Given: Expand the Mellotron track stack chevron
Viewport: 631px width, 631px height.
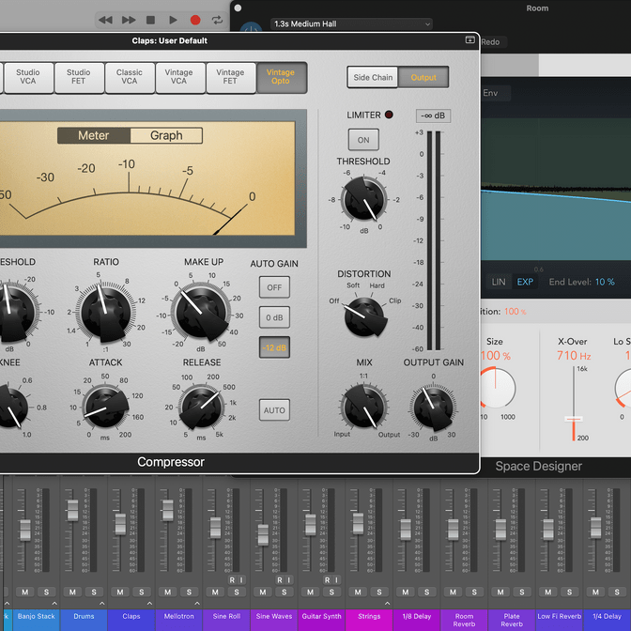Looking at the screenshot, I should (197, 603).
